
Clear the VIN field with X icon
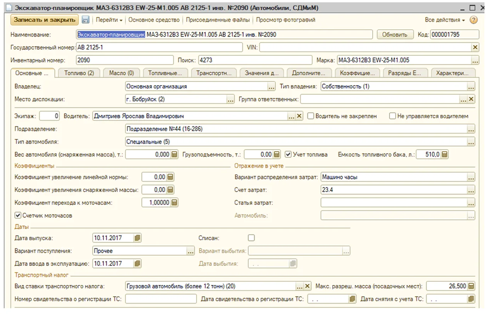(475, 47)
